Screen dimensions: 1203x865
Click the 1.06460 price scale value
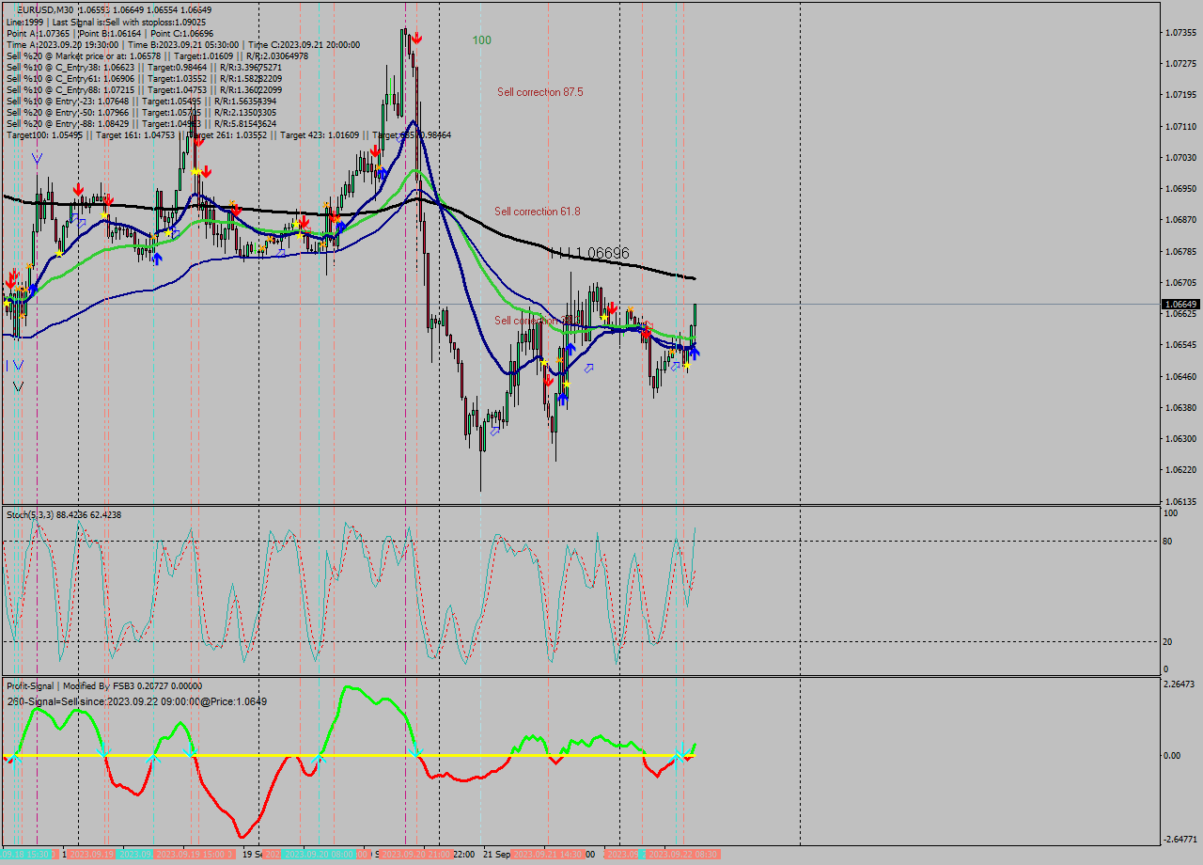(1180, 376)
